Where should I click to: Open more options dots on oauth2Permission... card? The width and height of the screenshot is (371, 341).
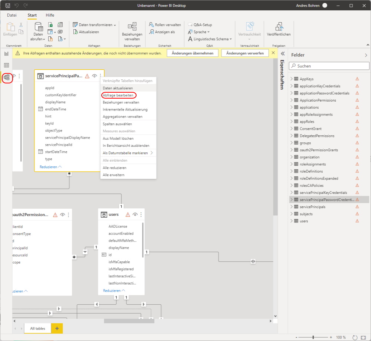click(x=68, y=215)
